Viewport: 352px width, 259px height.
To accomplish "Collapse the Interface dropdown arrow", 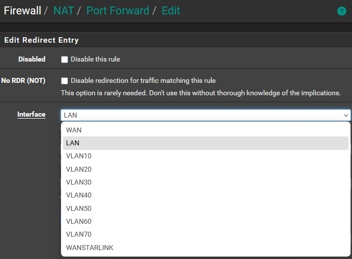I will click(x=346, y=115).
